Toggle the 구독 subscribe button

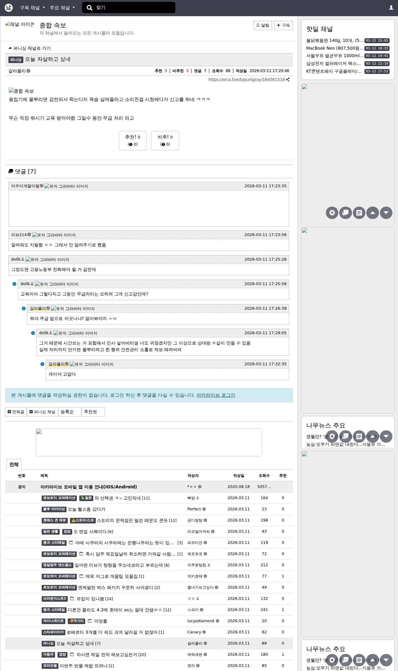pyautogui.click(x=283, y=25)
